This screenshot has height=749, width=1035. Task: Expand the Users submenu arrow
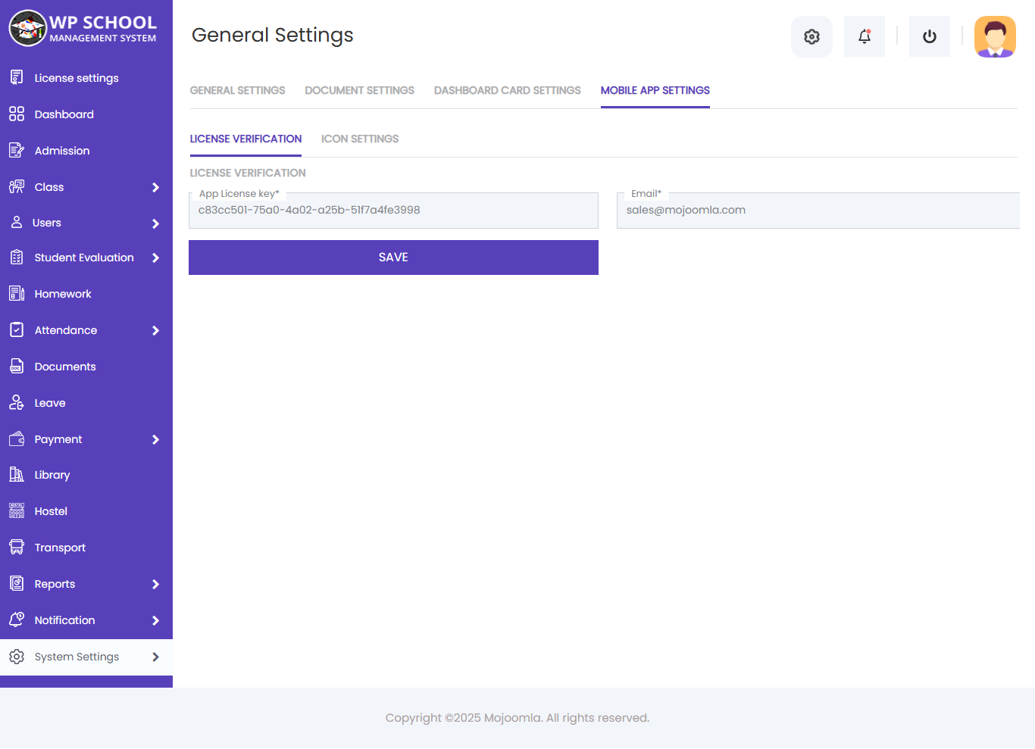pyautogui.click(x=155, y=223)
